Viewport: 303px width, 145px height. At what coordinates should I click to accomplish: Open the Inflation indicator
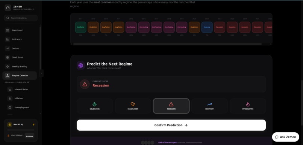tap(21, 99)
